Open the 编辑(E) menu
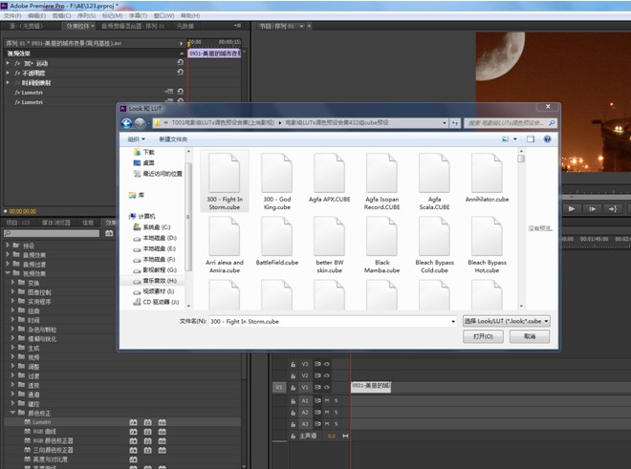Screen dimensions: 631x469 tap(36, 15)
